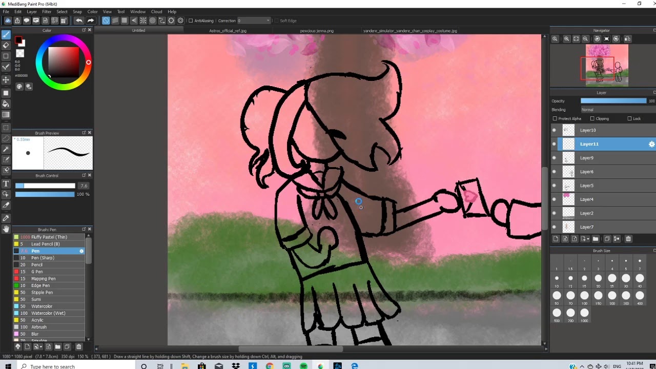Click the Undo arrow in toolbar

click(x=78, y=20)
